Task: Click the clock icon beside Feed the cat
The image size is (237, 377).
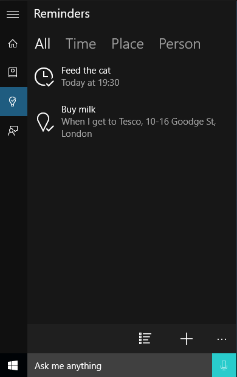Action: point(44,77)
